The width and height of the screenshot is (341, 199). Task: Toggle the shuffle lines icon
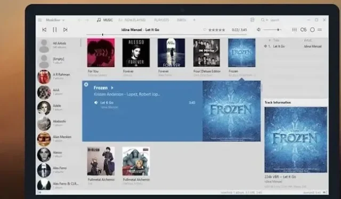coord(320,30)
